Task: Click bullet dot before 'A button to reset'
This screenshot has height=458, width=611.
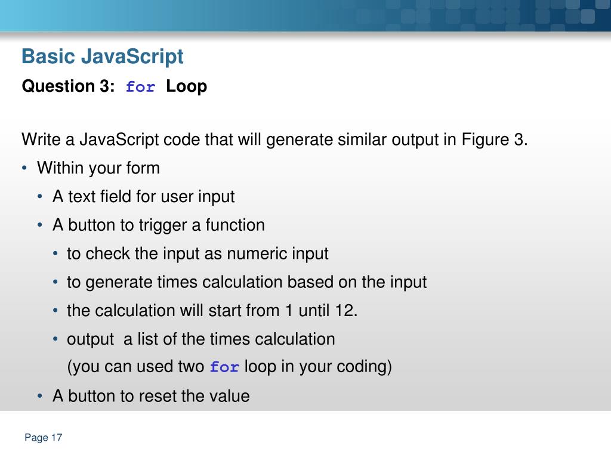Action: click(x=40, y=397)
